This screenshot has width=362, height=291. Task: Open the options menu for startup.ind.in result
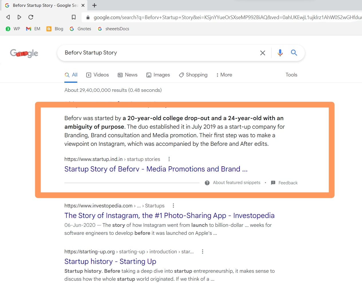pos(169,159)
